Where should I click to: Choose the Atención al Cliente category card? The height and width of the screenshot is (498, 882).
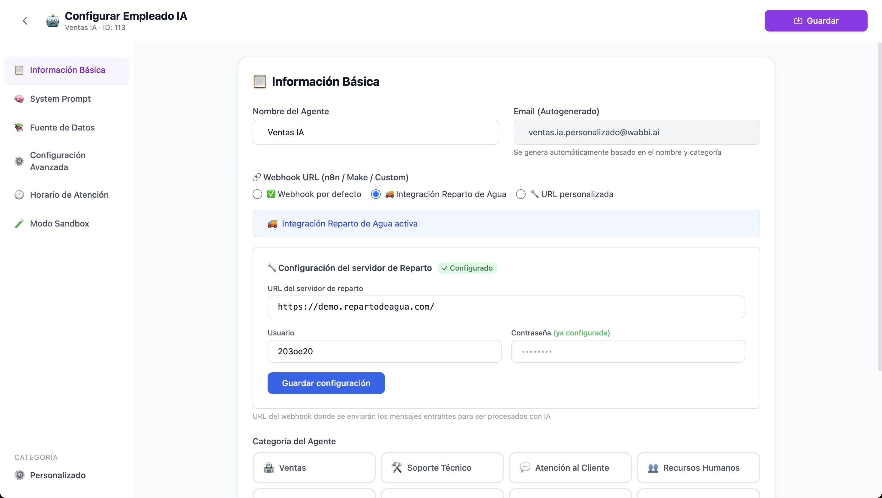pyautogui.click(x=570, y=467)
